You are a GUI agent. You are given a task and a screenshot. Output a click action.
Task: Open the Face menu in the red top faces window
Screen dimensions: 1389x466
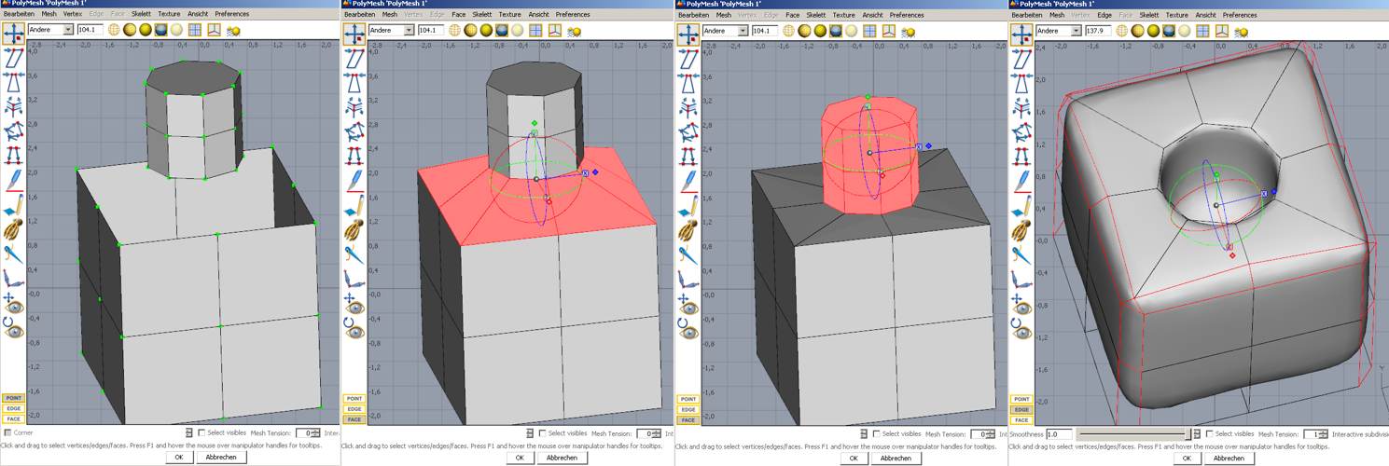tap(458, 15)
